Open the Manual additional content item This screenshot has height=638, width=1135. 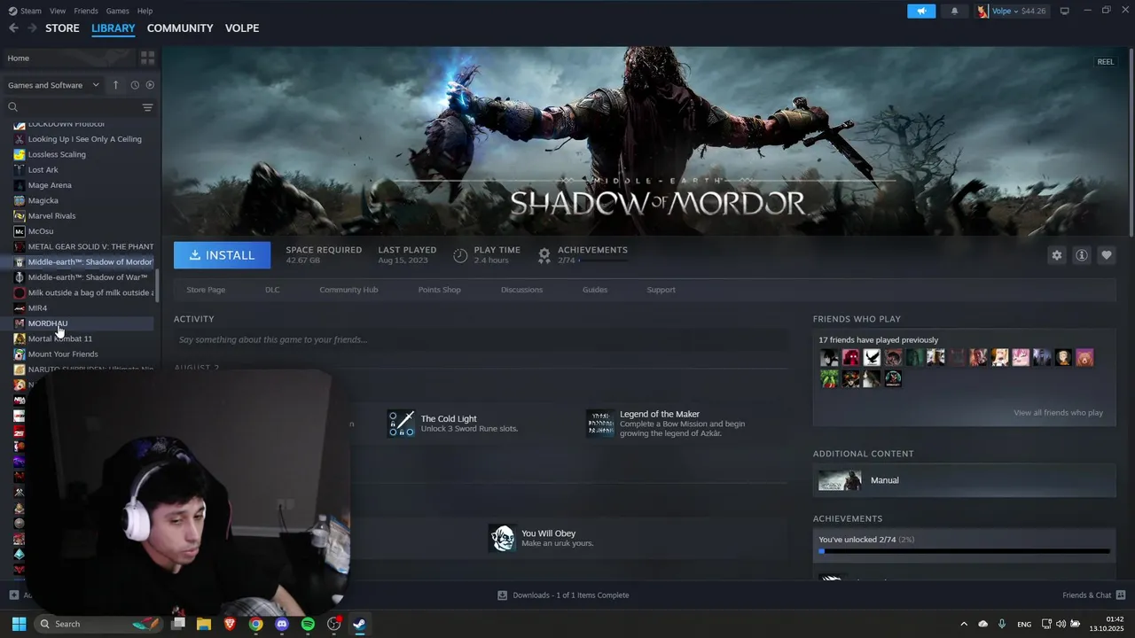[x=964, y=480]
